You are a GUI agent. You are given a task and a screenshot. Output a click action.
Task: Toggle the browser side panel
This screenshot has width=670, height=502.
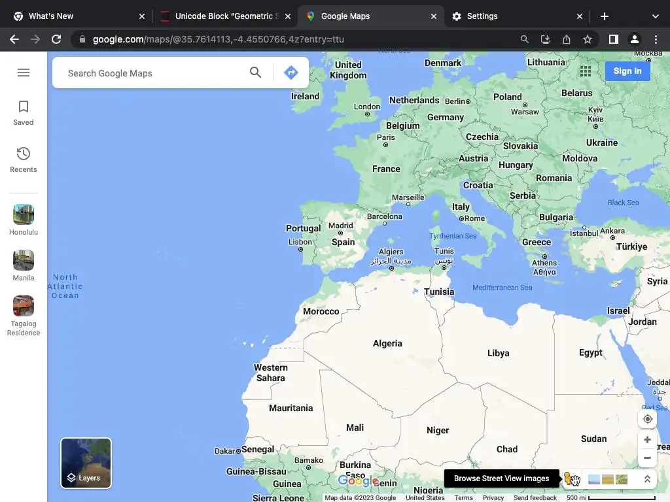coord(614,39)
